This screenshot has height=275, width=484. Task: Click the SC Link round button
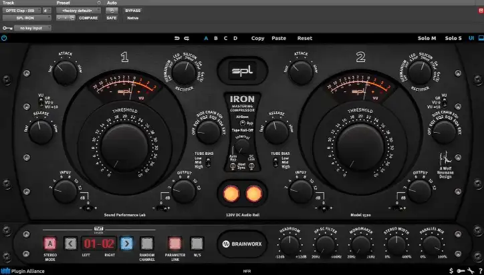pos(251,166)
